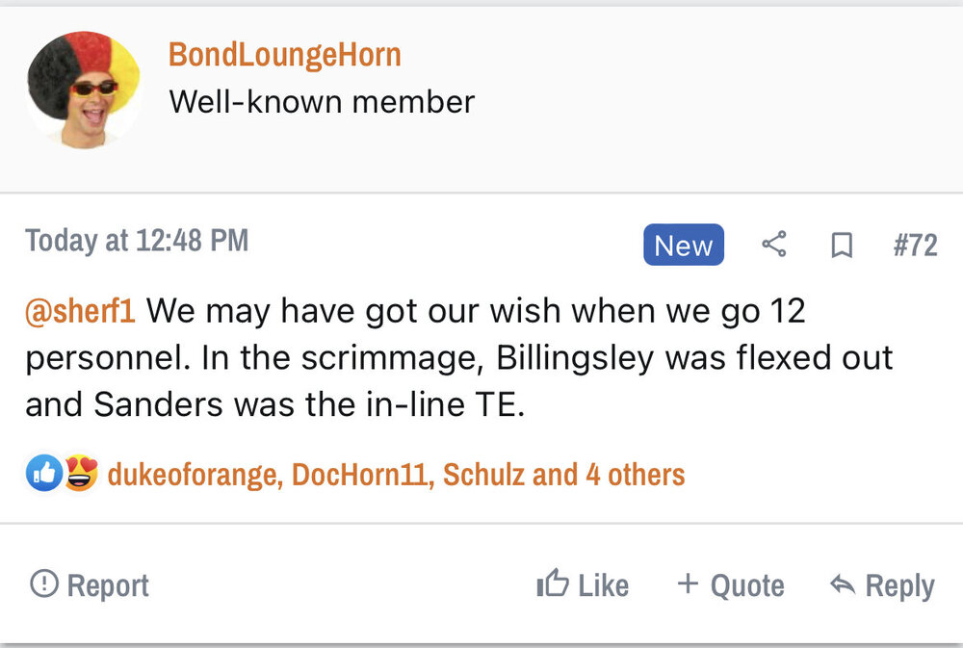View dukeoforange's profile from reactions list

coord(193,475)
